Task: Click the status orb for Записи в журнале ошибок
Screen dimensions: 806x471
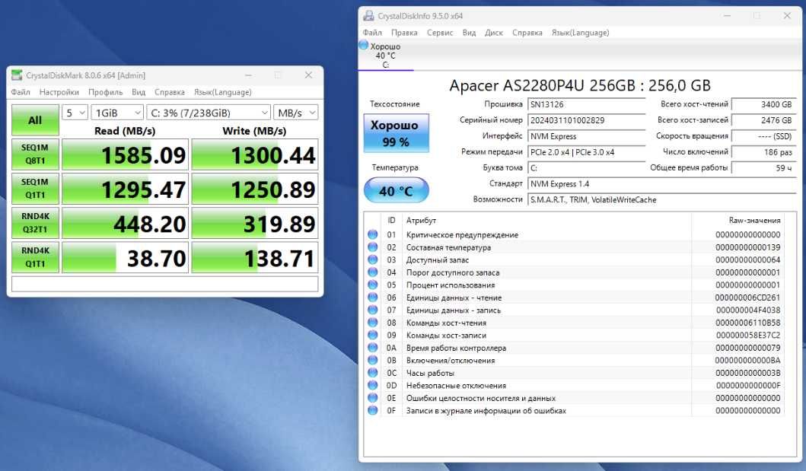Action: point(373,410)
